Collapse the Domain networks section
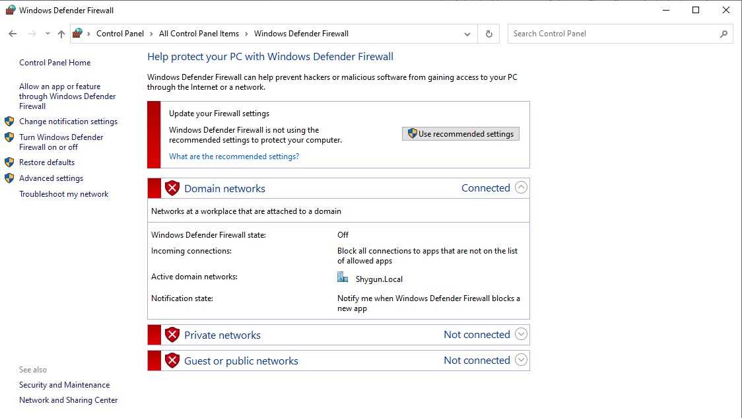This screenshot has width=742, height=418. [521, 188]
